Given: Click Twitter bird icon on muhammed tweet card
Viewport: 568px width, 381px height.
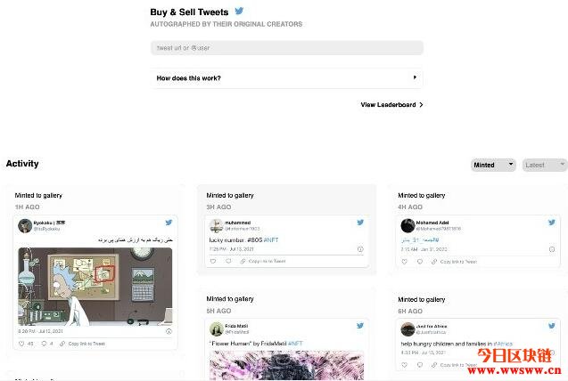Looking at the screenshot, I should click(360, 223).
